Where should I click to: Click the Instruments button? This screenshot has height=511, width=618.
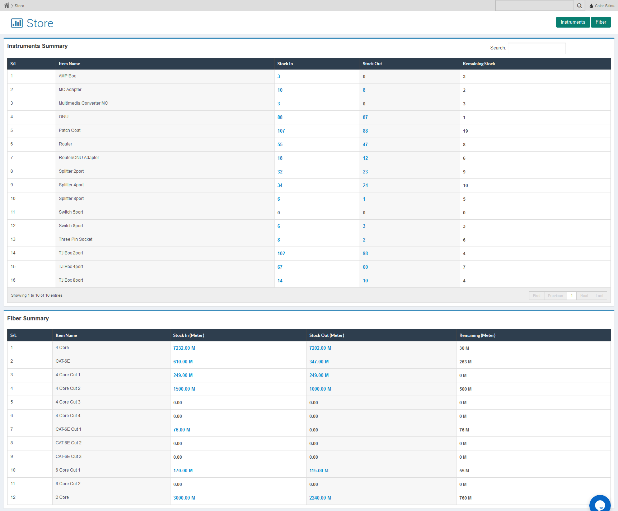click(x=573, y=22)
